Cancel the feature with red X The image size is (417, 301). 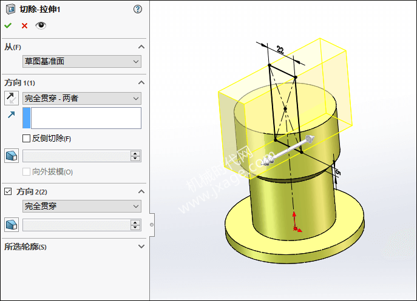pyautogui.click(x=24, y=26)
